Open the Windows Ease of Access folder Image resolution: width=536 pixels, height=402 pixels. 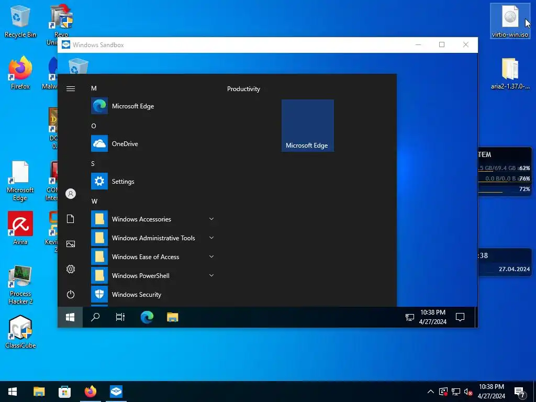tap(153, 256)
